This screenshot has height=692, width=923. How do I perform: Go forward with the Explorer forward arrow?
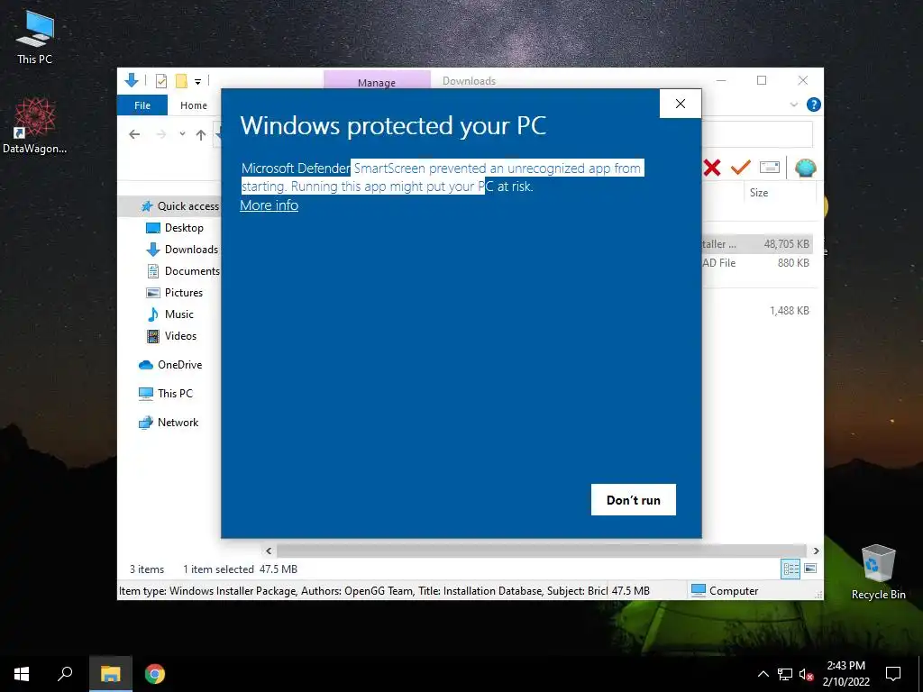point(161,135)
